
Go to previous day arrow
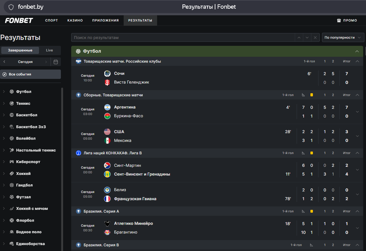pos(4,62)
